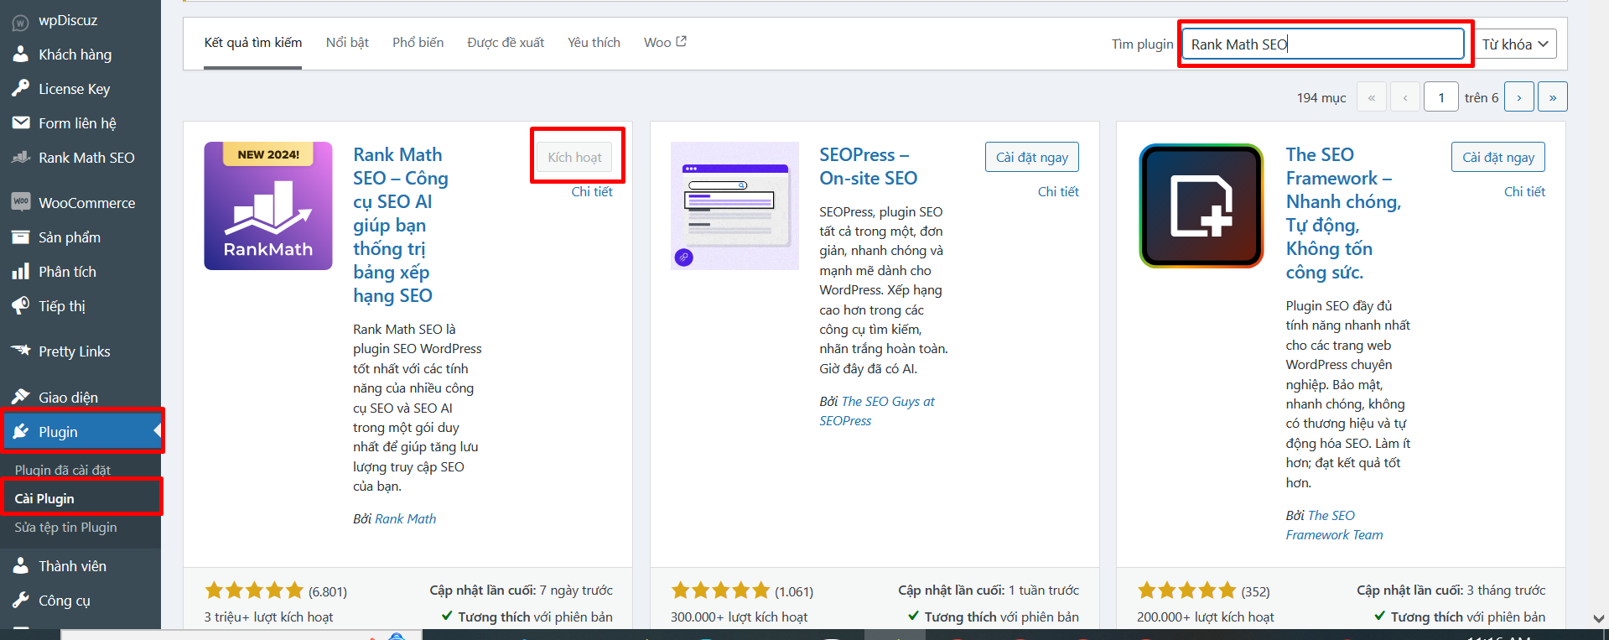Click 200.000+ lượt kích hoạt text

(1205, 617)
